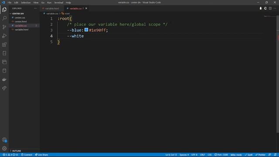Change indentation via Spaces: 4
Viewport: 279px width, 157px height.
click(184, 155)
